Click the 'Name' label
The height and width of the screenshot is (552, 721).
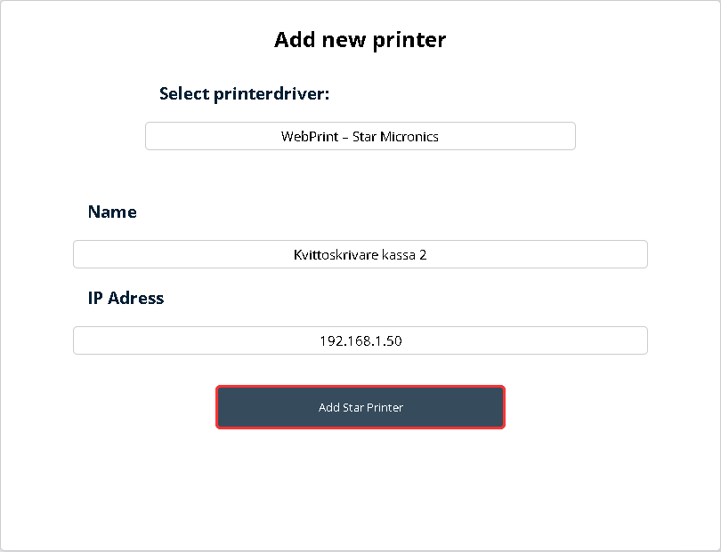(x=112, y=212)
